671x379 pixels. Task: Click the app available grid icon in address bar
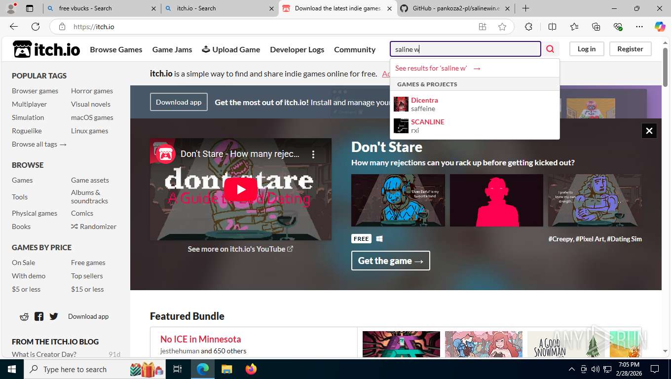coord(483,27)
